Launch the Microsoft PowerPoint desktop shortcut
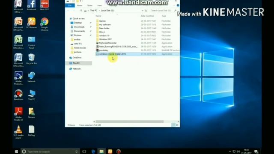 click(x=18, y=24)
